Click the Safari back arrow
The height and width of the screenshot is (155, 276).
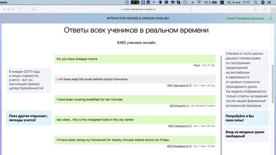tap(19, 9)
